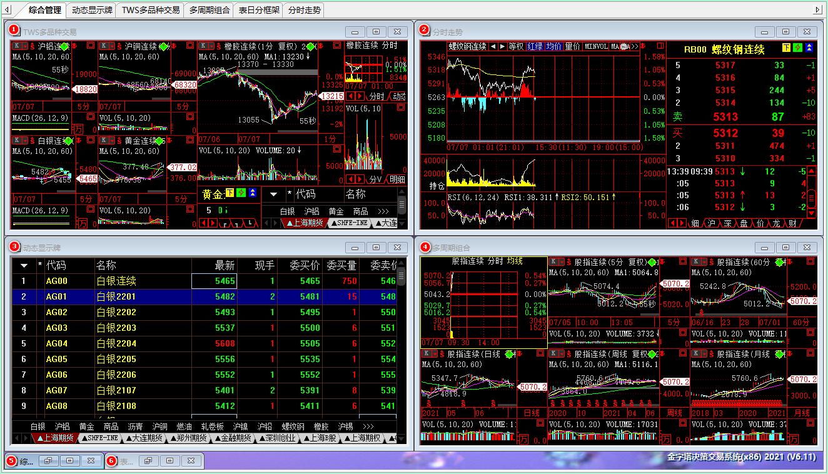The image size is (828, 474).
Task: Click the green diamond marker on 沪铜连续
Action: (164, 46)
